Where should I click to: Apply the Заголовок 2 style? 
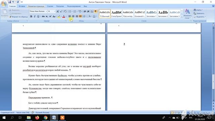[163, 13]
